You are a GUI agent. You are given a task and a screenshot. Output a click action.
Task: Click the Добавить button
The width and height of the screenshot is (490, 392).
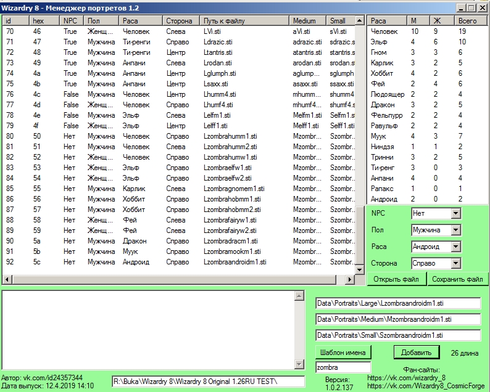pos(416,353)
